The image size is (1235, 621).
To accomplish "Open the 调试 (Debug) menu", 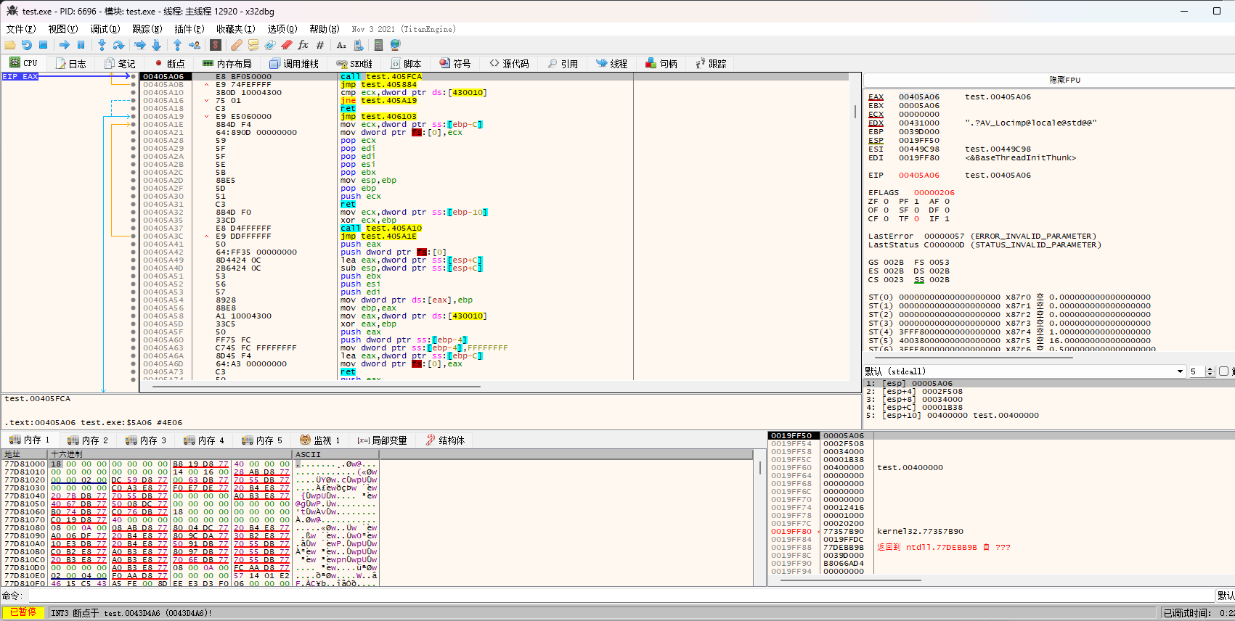I will point(105,29).
